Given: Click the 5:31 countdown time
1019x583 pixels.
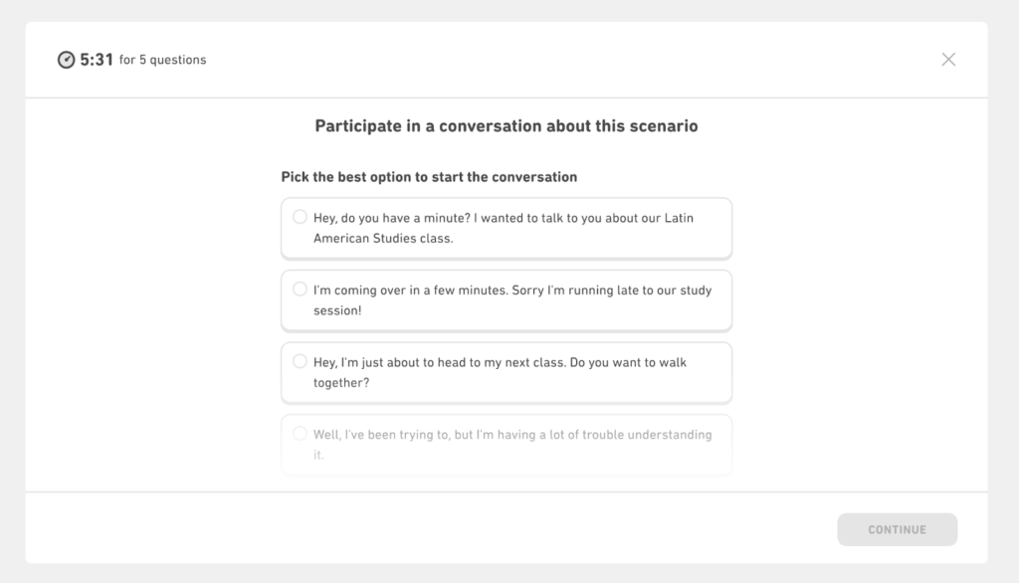Looking at the screenshot, I should (97, 60).
